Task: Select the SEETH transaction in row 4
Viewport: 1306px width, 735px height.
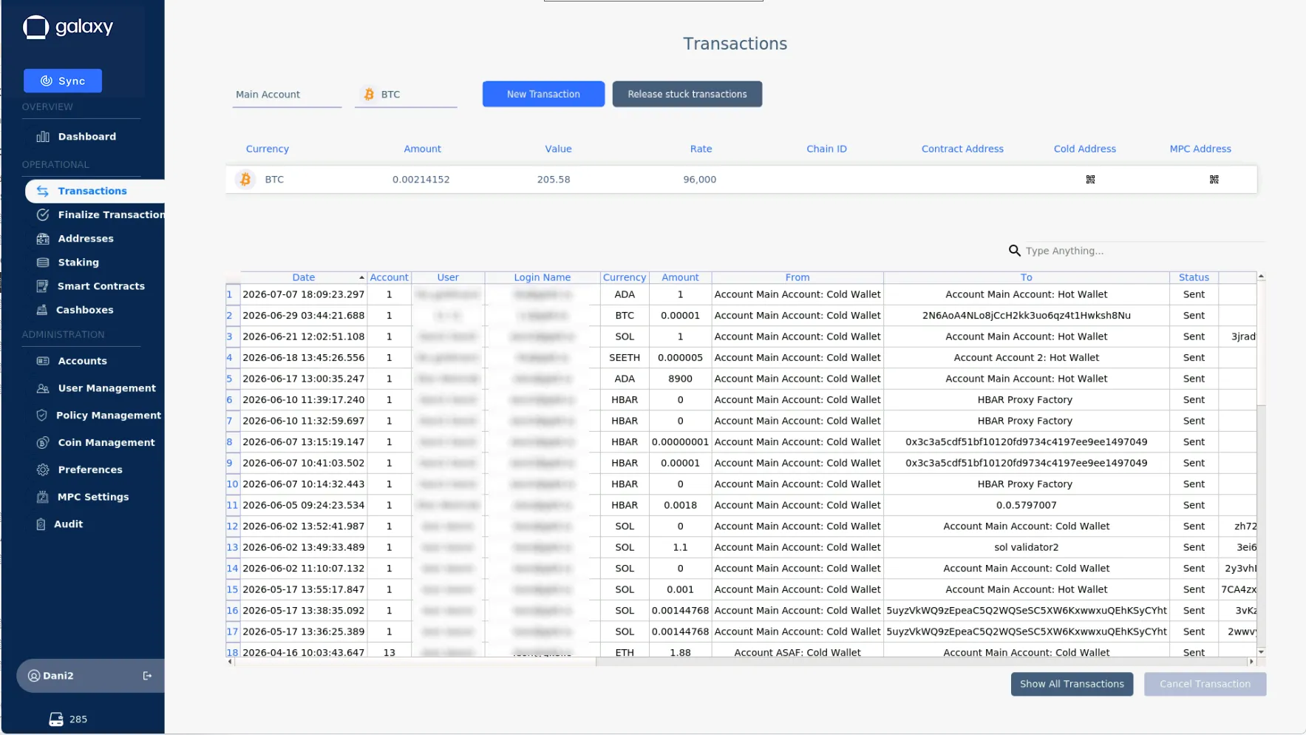Action: click(x=741, y=358)
